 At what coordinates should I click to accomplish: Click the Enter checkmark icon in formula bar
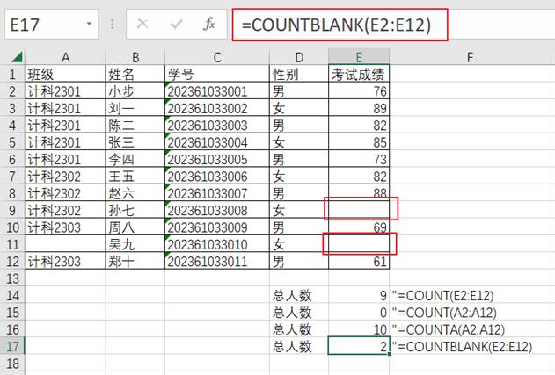(x=176, y=25)
